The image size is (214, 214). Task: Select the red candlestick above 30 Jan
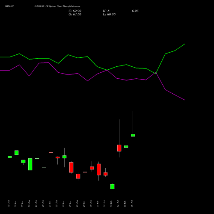click(x=92, y=168)
